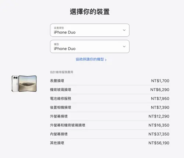The height and width of the screenshot is (158, 184).
Task: Open the 裝置類型 iPhone Duo dropdown
Action: click(x=90, y=30)
